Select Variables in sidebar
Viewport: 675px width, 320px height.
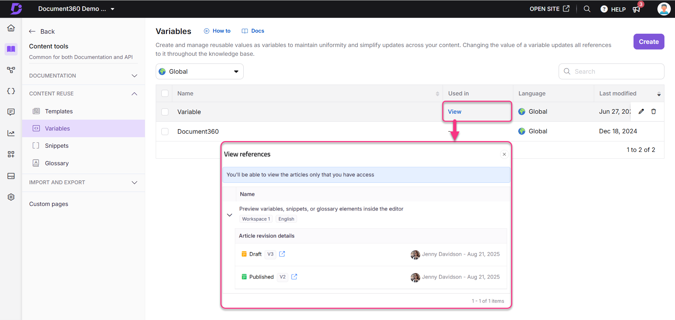(x=83, y=128)
